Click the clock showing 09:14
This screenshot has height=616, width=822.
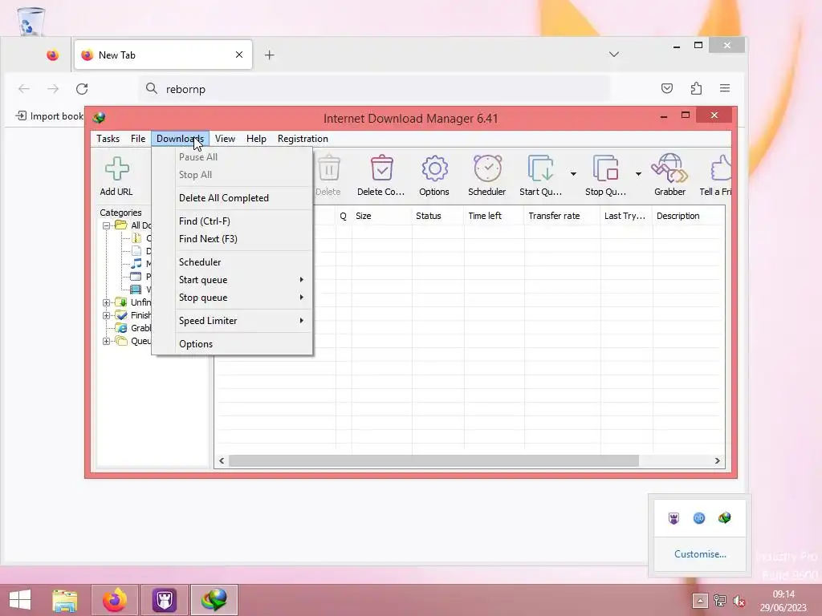click(783, 594)
